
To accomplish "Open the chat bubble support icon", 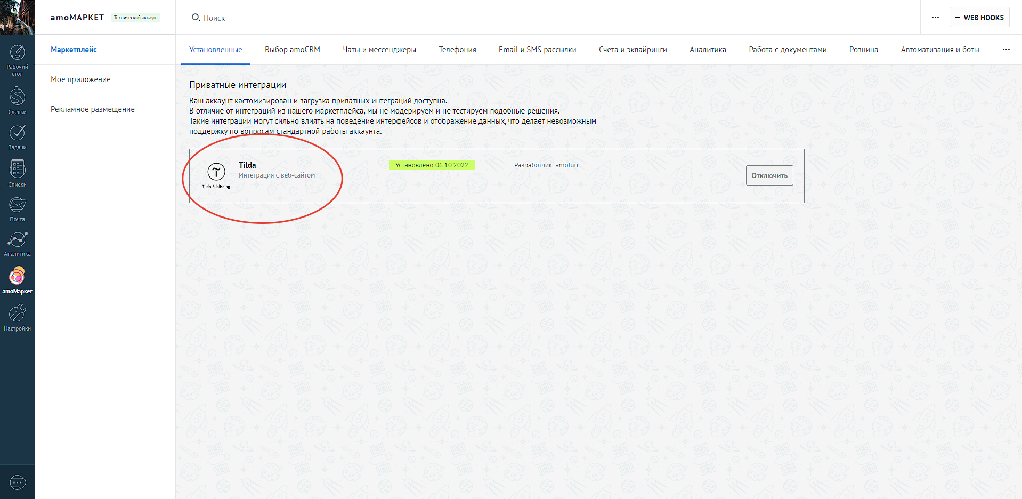I will (18, 483).
